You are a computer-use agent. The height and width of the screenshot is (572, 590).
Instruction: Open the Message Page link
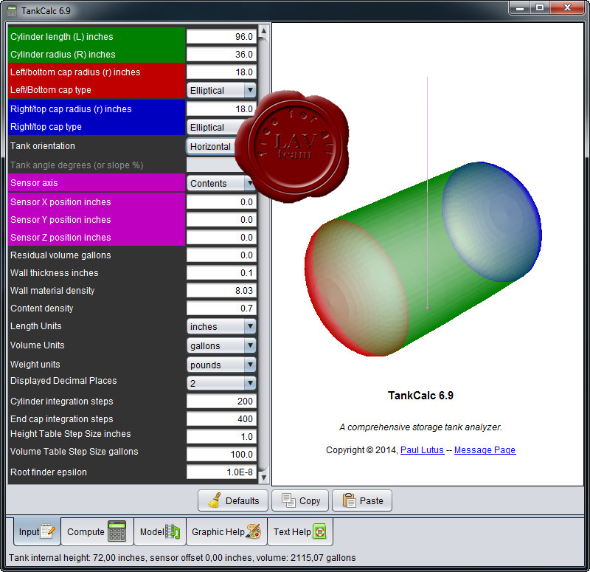[485, 450]
